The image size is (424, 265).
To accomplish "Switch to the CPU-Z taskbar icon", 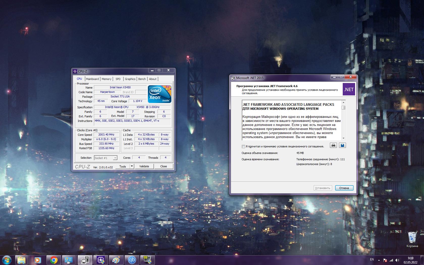I will (x=101, y=260).
